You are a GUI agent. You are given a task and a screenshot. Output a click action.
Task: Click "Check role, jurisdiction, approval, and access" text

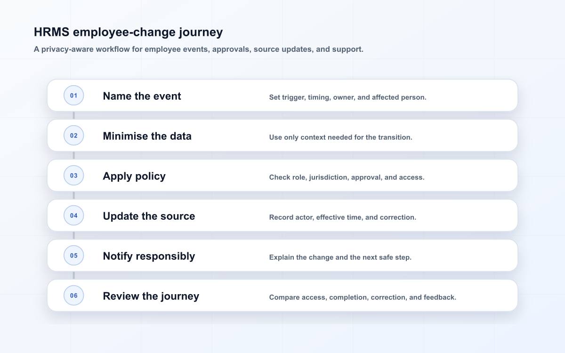coord(347,177)
